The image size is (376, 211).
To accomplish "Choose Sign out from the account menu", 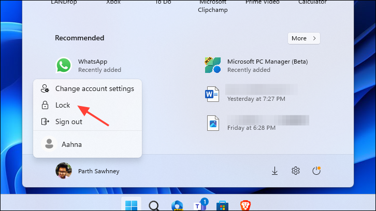I will point(88,122).
